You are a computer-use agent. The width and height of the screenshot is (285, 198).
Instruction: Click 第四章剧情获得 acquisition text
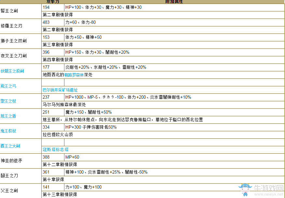click(x=58, y=60)
